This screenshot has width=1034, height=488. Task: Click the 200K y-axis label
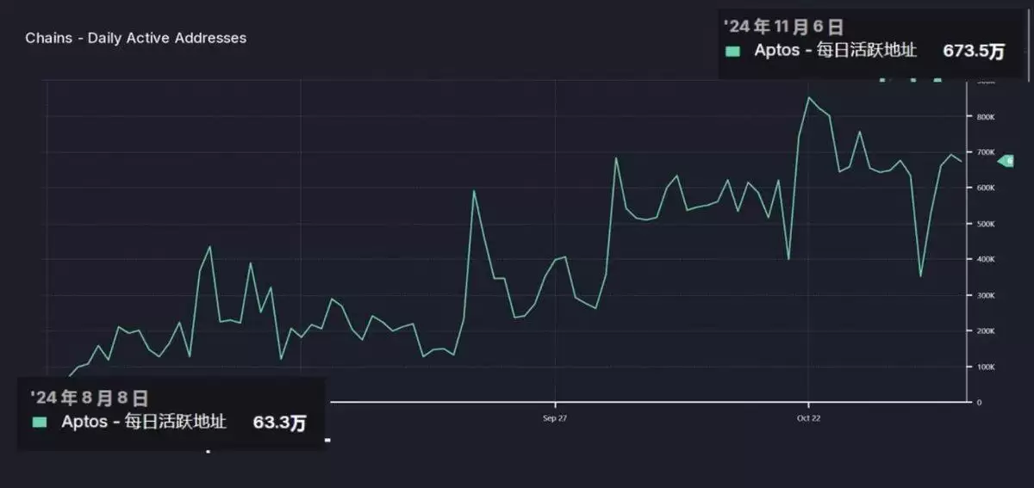(986, 331)
